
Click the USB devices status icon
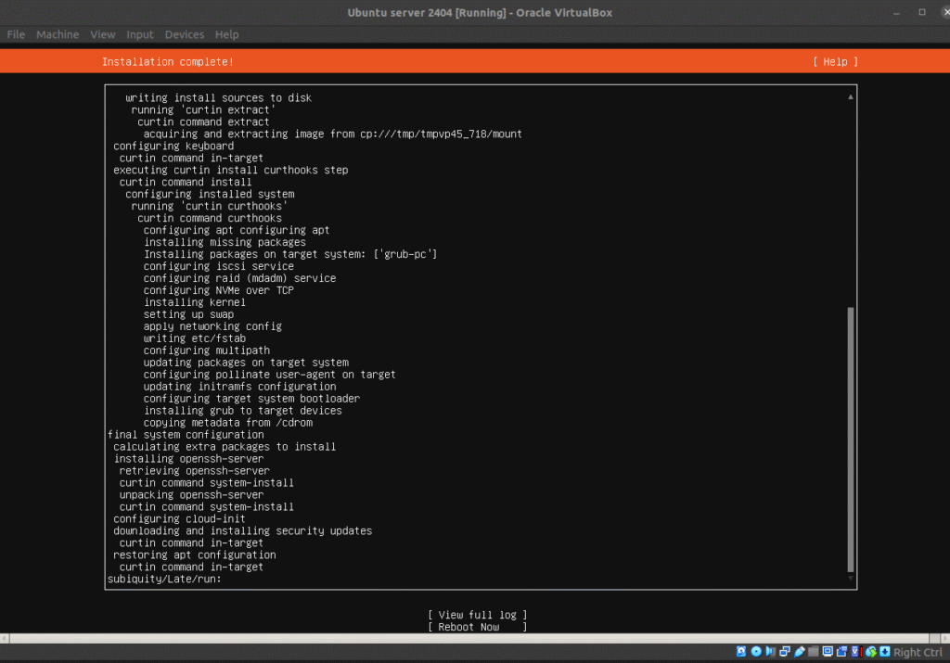coord(799,652)
